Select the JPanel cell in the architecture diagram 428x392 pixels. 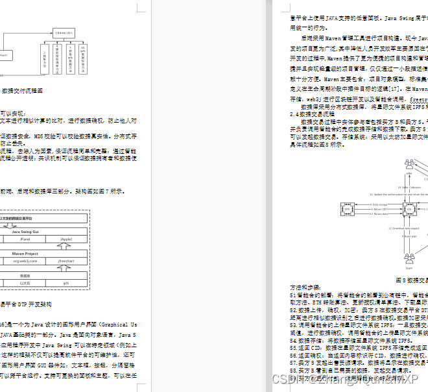click(25, 239)
